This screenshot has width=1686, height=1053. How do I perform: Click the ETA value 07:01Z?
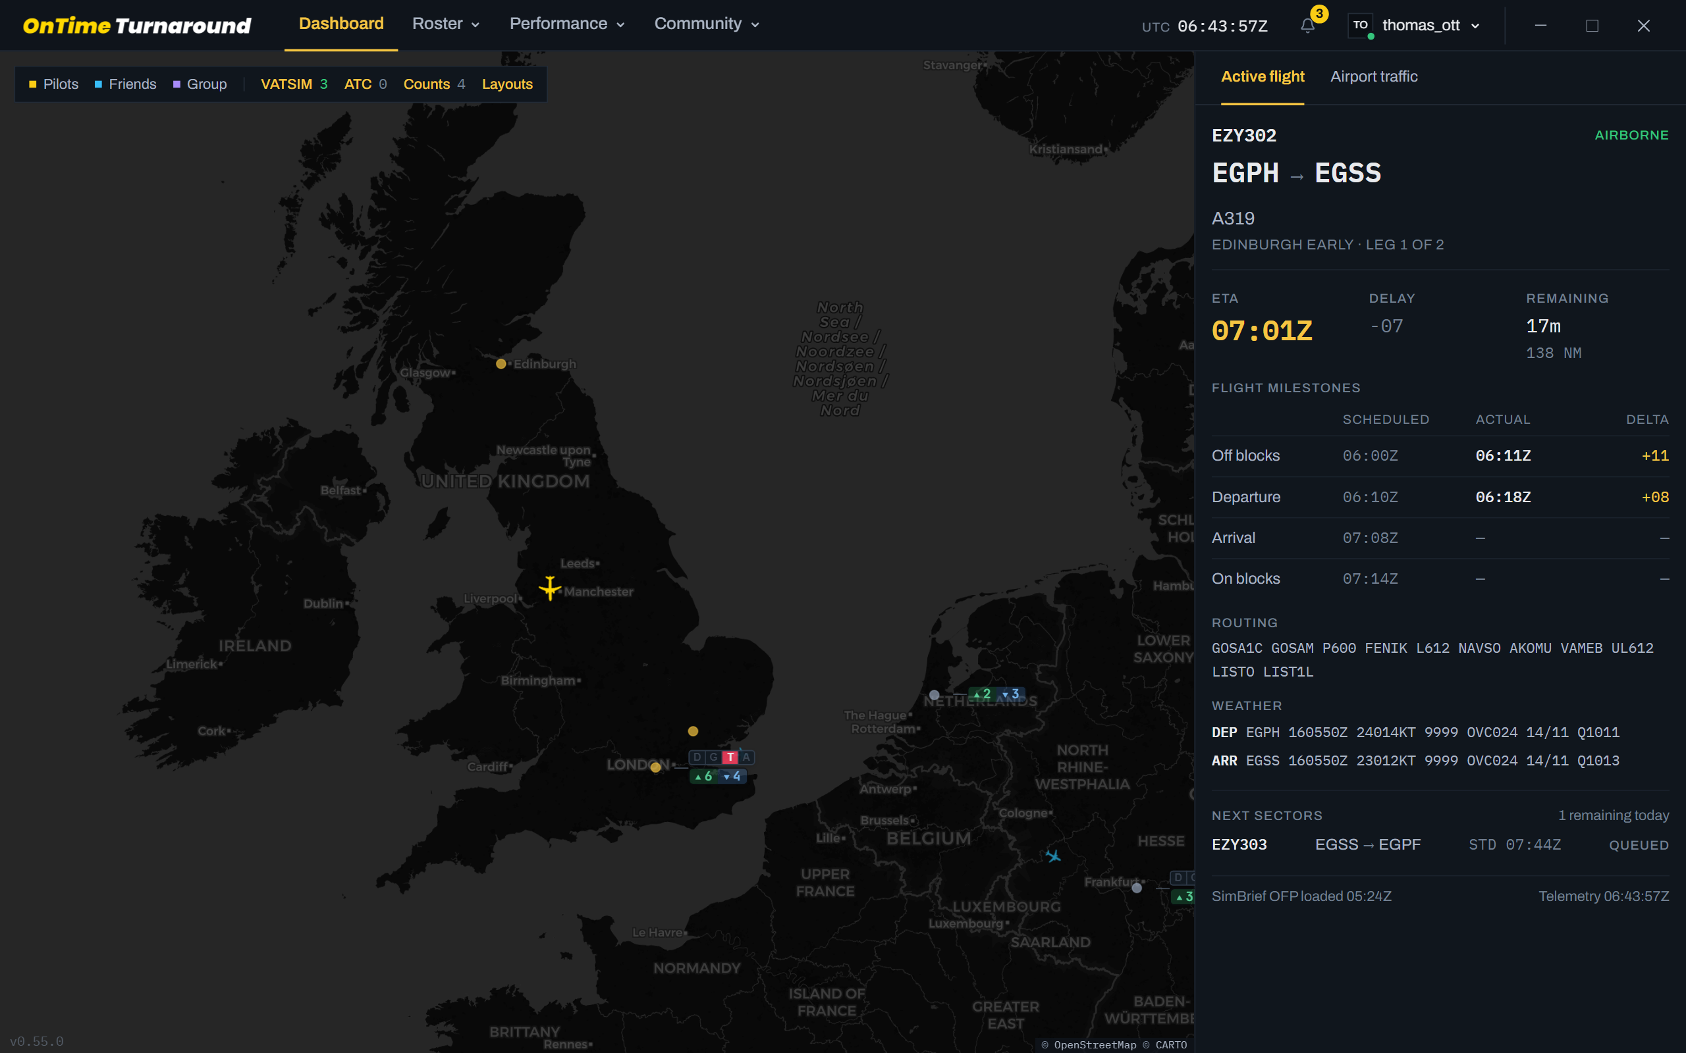coord(1262,331)
